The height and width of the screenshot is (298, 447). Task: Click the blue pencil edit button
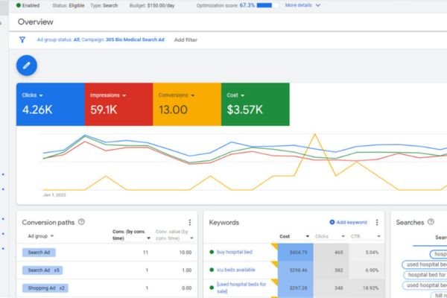click(x=27, y=66)
